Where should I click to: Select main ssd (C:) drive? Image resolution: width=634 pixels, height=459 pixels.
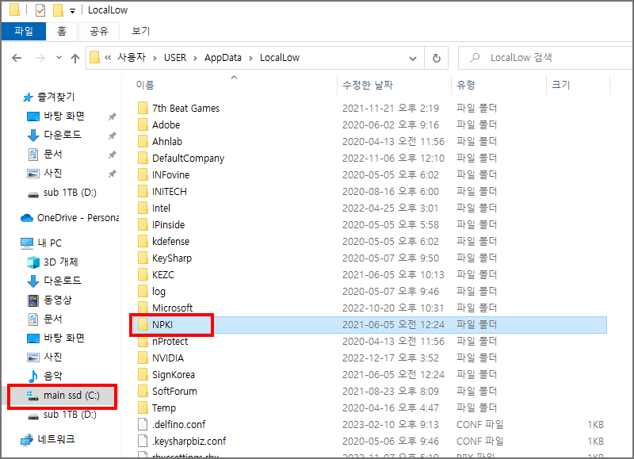point(63,396)
